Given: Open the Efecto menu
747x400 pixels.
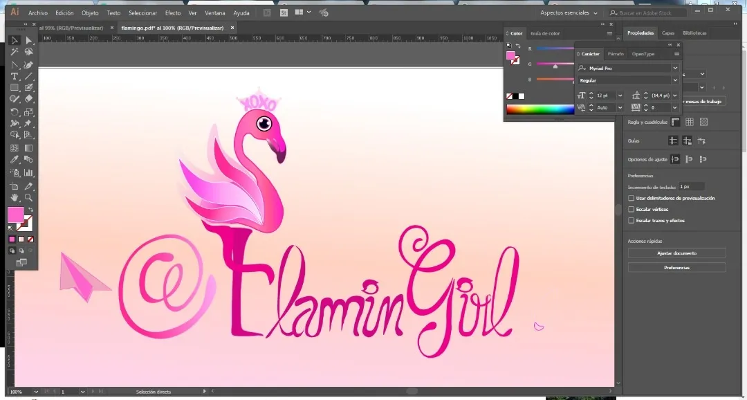Looking at the screenshot, I should (173, 13).
